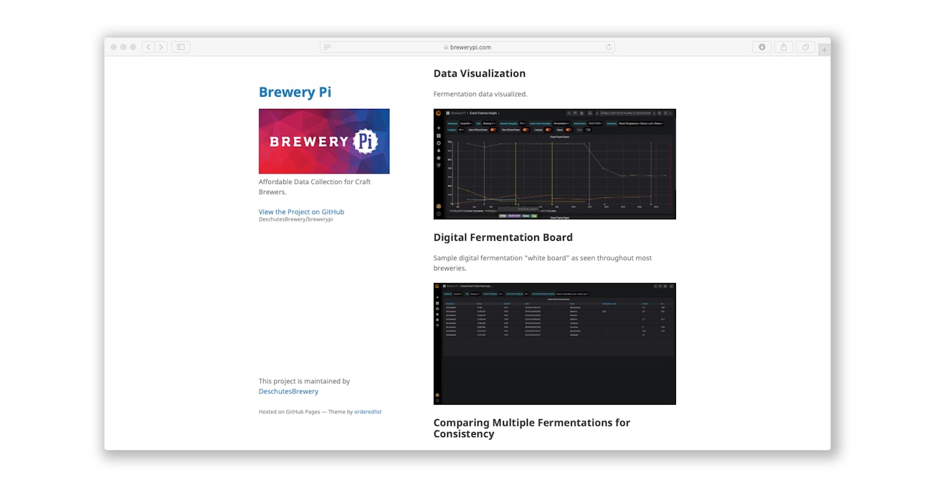The width and height of the screenshot is (932, 485).
Task: Click the Digital Fermentation Board heading
Action: click(503, 238)
